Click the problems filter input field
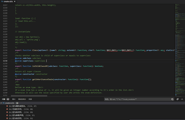This screenshot has height=120, width=185. 137,99
